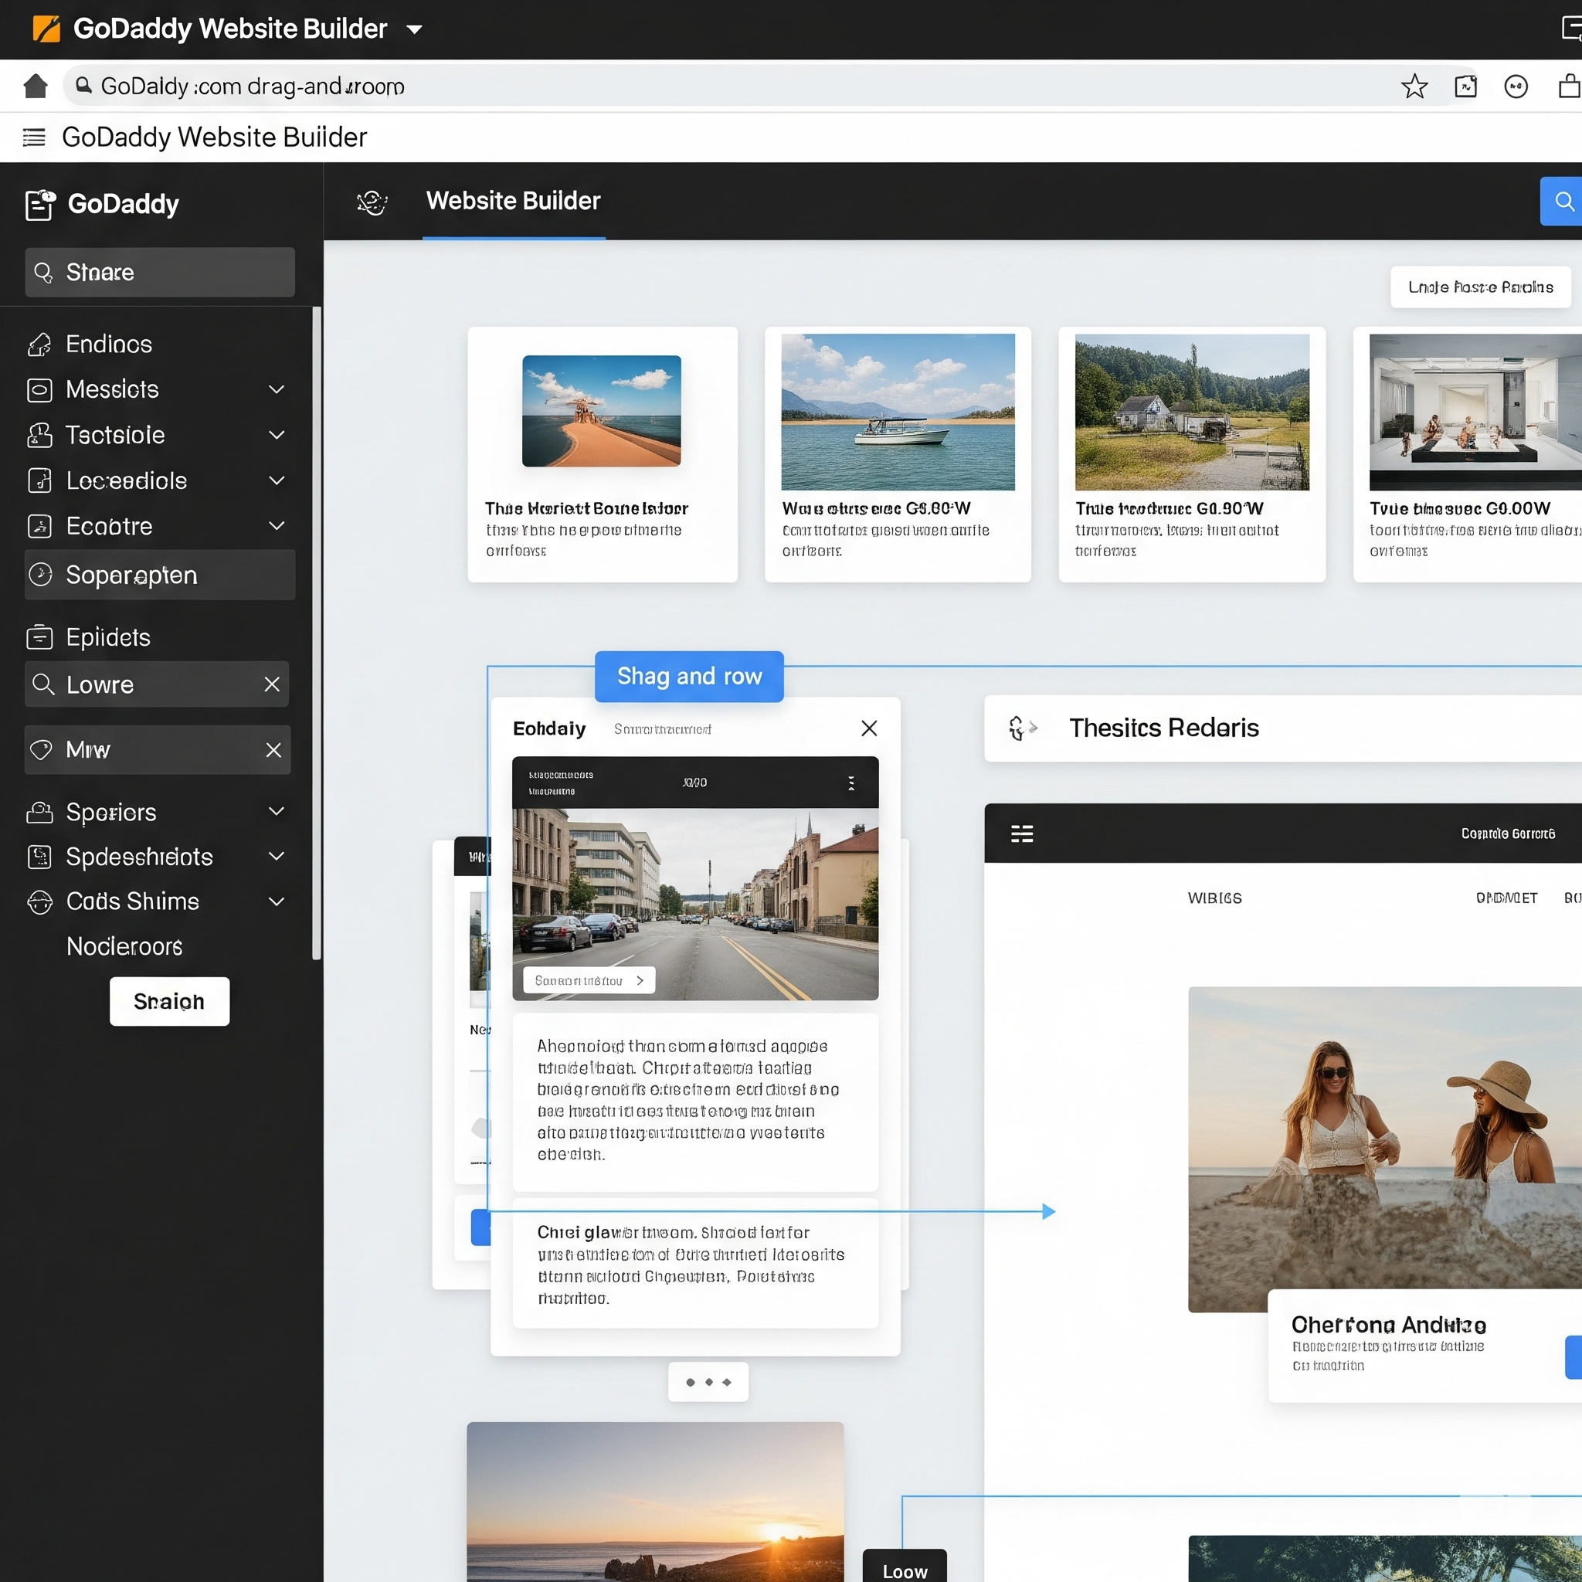Expand the Cods Shiims section
Image resolution: width=1582 pixels, height=1582 pixels.
(x=277, y=901)
